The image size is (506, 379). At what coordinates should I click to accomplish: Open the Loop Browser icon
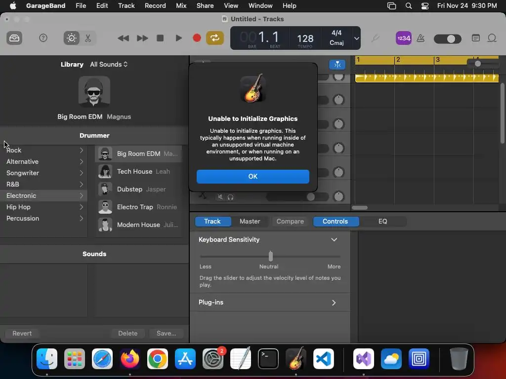coord(492,38)
